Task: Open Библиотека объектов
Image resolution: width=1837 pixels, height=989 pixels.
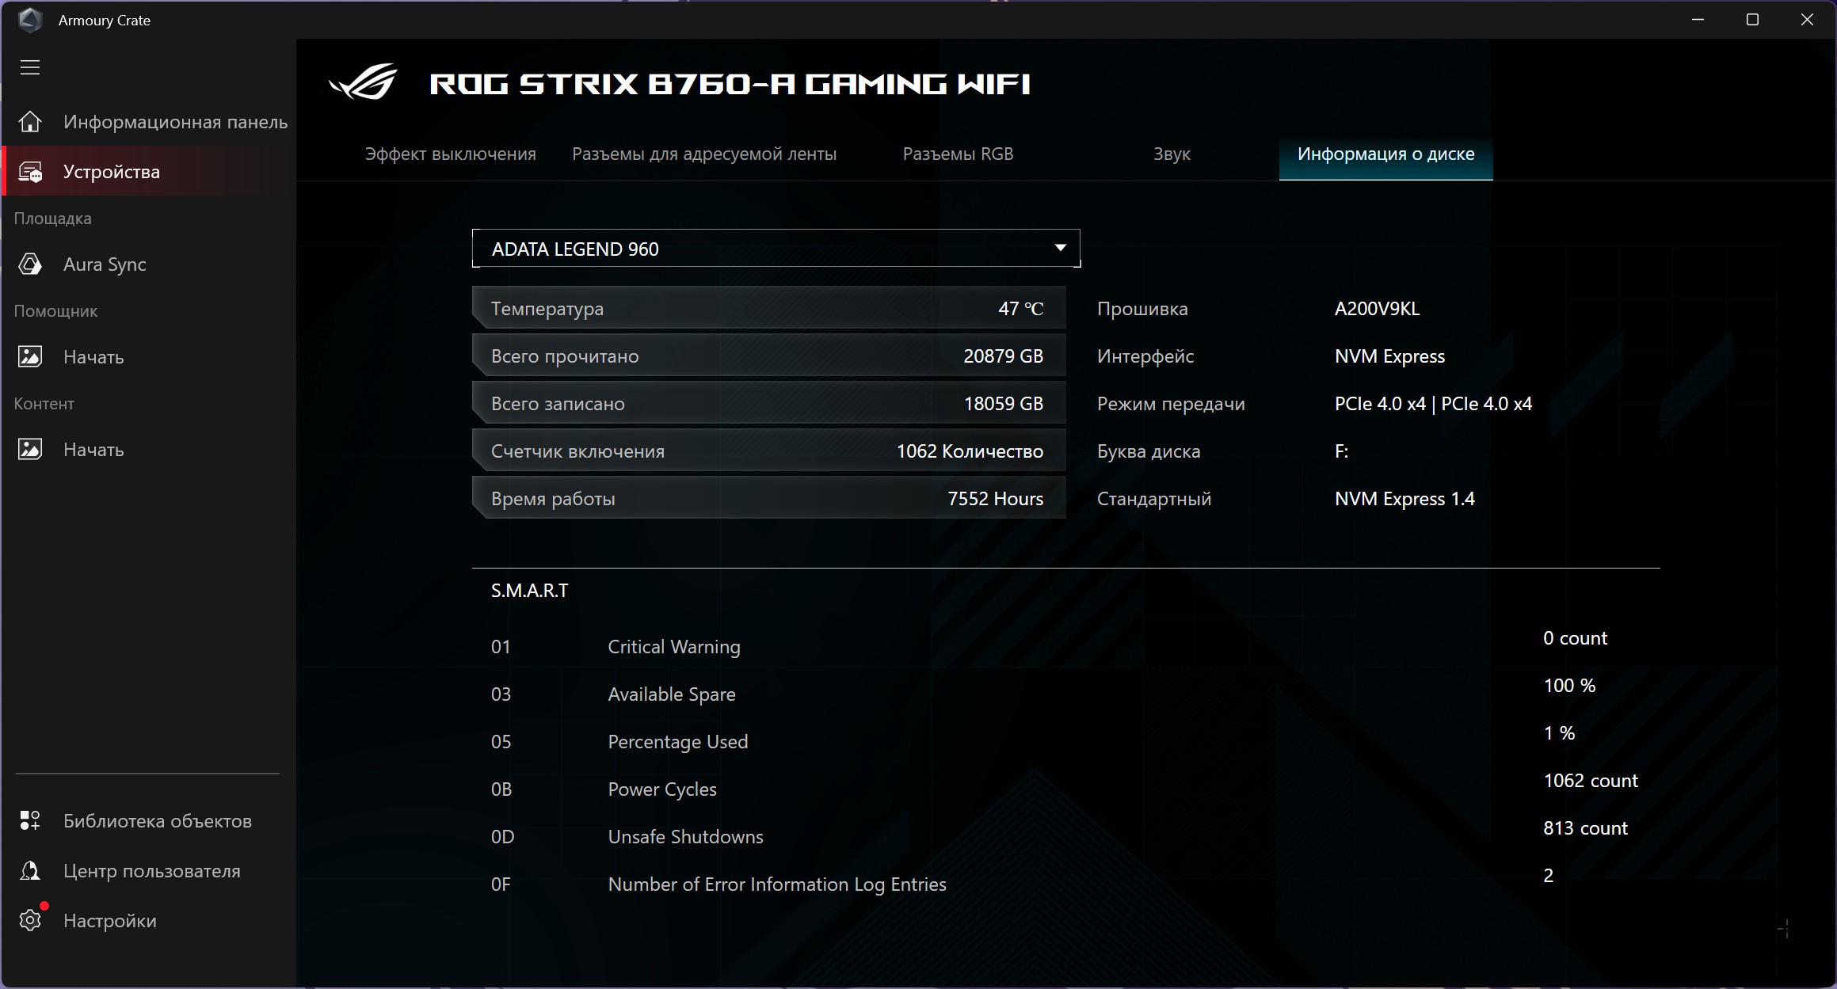Action: click(x=148, y=821)
